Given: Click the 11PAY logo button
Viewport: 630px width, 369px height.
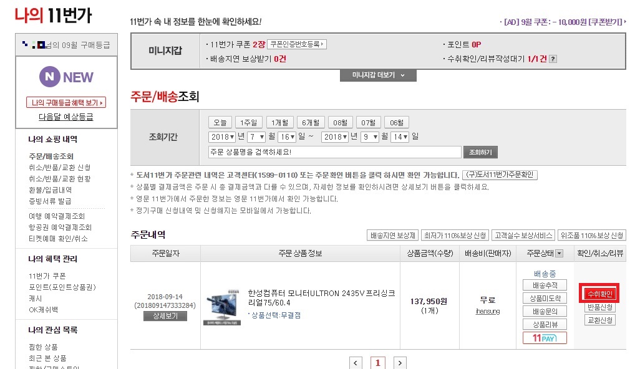Looking at the screenshot, I should coord(545,338).
